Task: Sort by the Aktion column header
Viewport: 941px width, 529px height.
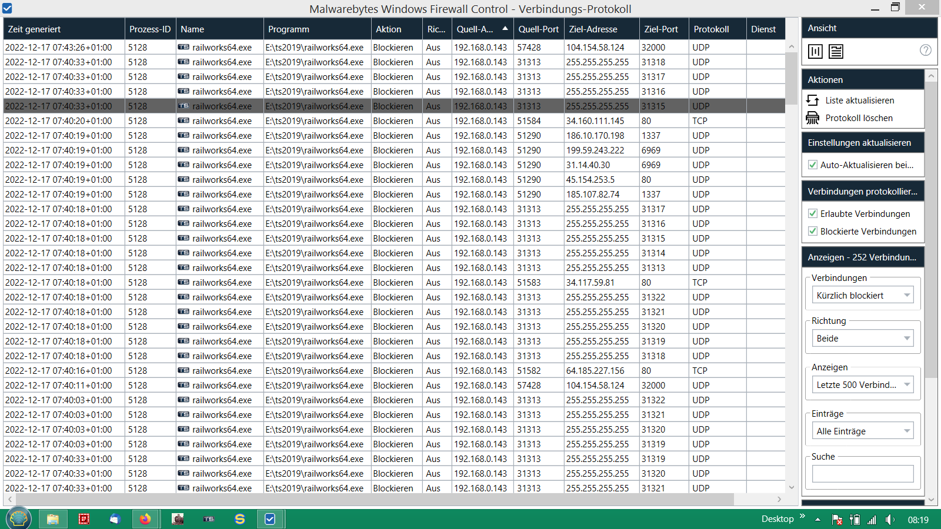Action: 397,29
